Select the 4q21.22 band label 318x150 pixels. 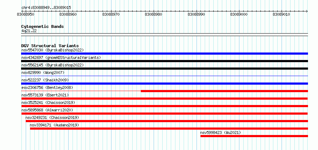tap(29, 31)
